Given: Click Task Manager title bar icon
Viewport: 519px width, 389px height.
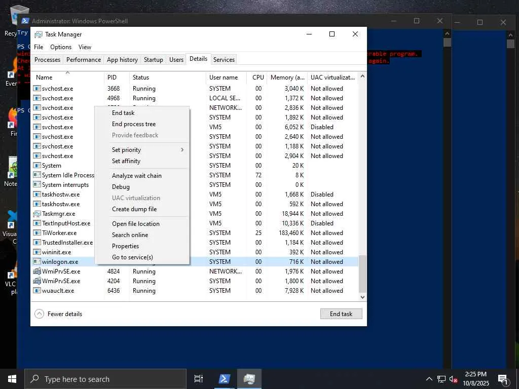Looking at the screenshot, I should (39, 34).
